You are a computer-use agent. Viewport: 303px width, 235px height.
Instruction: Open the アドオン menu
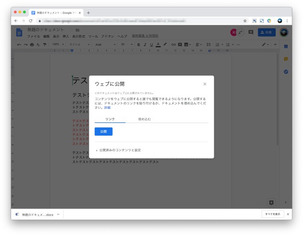[108, 36]
